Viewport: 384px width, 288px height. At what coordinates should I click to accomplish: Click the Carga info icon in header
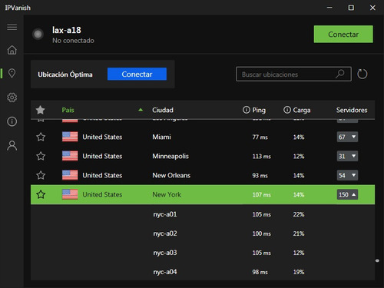pyautogui.click(x=287, y=110)
